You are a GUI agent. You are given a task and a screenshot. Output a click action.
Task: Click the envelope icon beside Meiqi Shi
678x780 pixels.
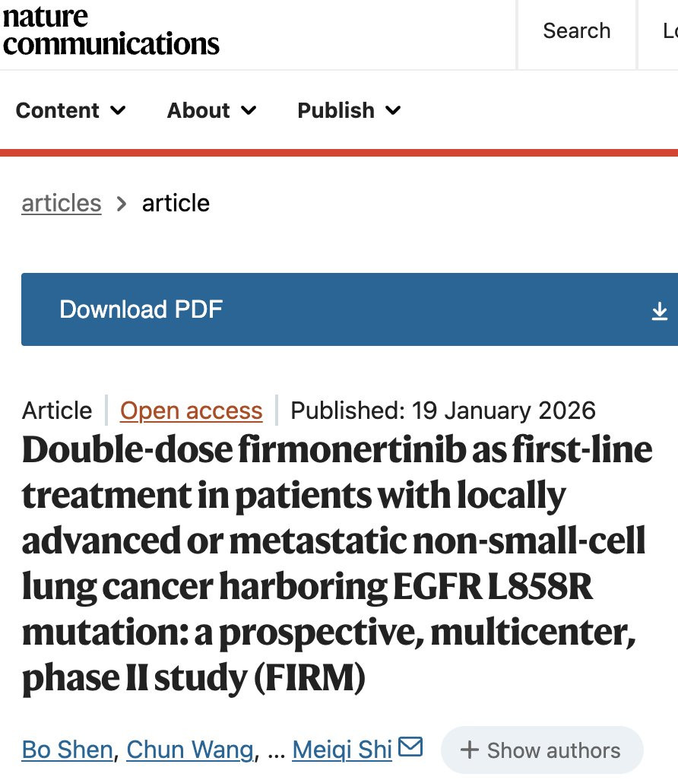[410, 747]
